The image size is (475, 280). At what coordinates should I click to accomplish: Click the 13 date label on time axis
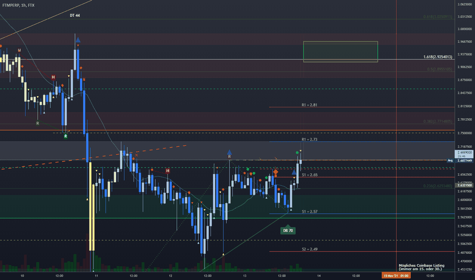coord(245,276)
